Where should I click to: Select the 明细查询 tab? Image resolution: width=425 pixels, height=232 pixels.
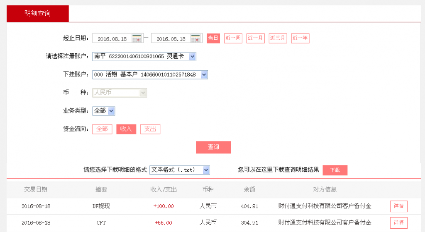[x=38, y=13]
